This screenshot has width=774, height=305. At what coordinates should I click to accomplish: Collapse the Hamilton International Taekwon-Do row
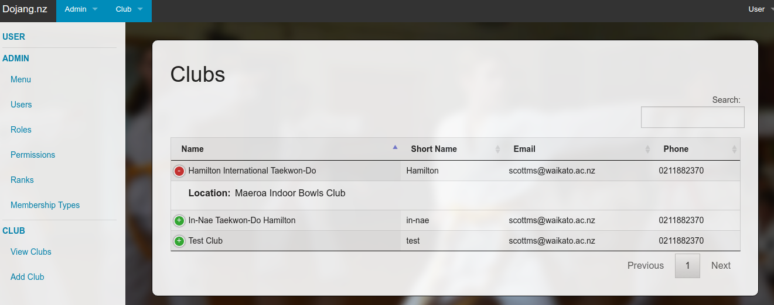(179, 171)
